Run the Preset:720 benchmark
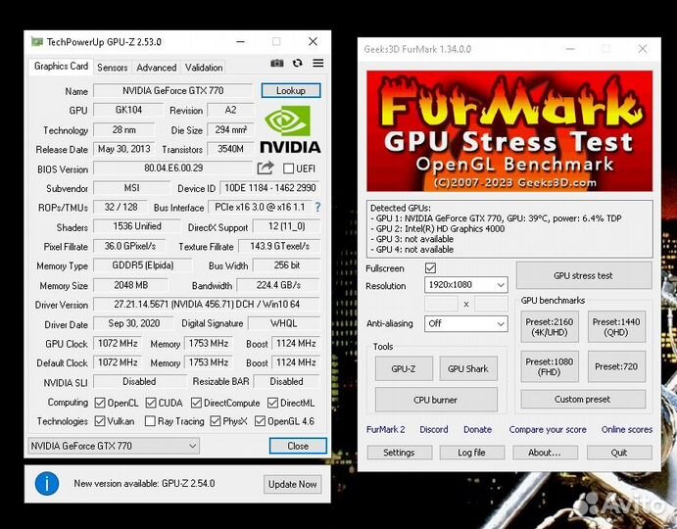Viewport: 677px width, 529px height. point(616,366)
